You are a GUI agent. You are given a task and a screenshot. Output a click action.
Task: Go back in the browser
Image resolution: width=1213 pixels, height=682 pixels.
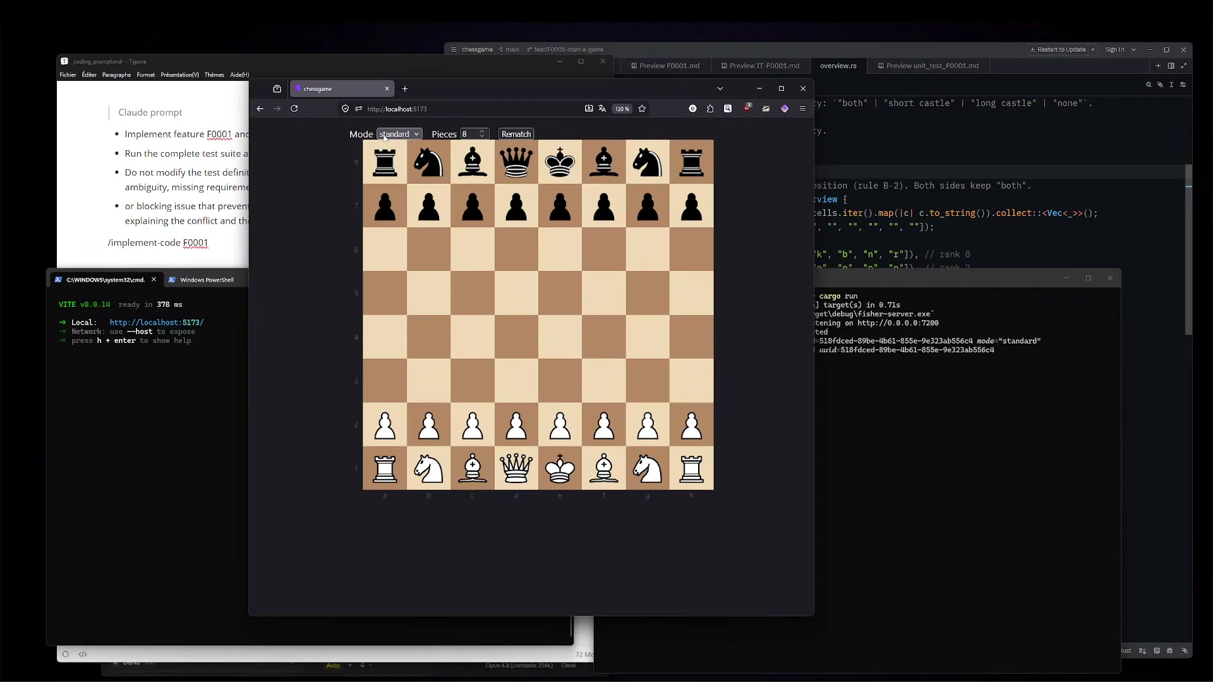[260, 109]
